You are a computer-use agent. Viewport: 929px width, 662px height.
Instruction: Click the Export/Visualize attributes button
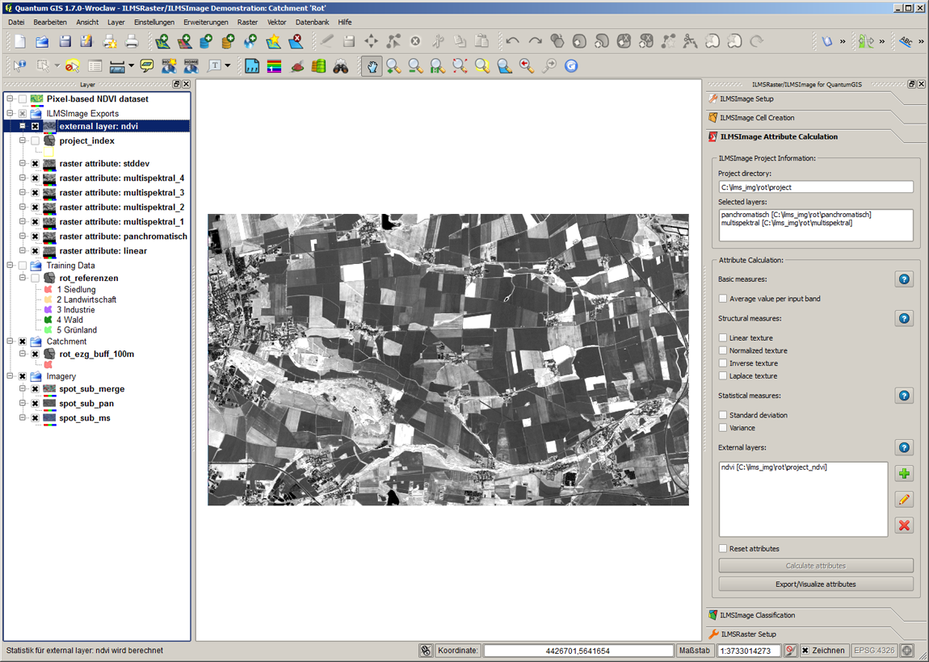pyautogui.click(x=816, y=584)
